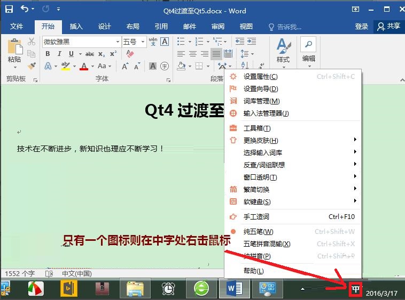Align text to the left
This screenshot has height=300, width=405.
click(x=181, y=54)
